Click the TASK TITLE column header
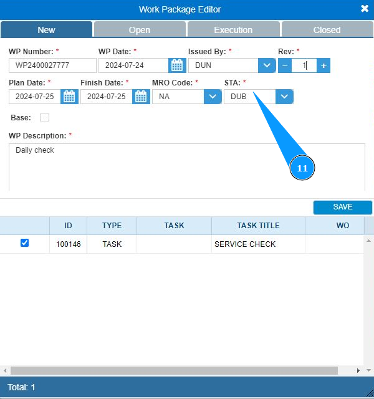 [258, 226]
